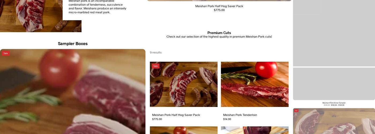Click the 9 results count label
Viewport: 375px width, 134px height.
(x=156, y=53)
